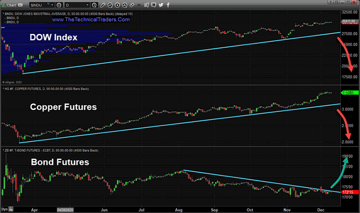The height and width of the screenshot is (213, 360).
Task: Click the red bond price tag 172'15
Action: point(350,192)
